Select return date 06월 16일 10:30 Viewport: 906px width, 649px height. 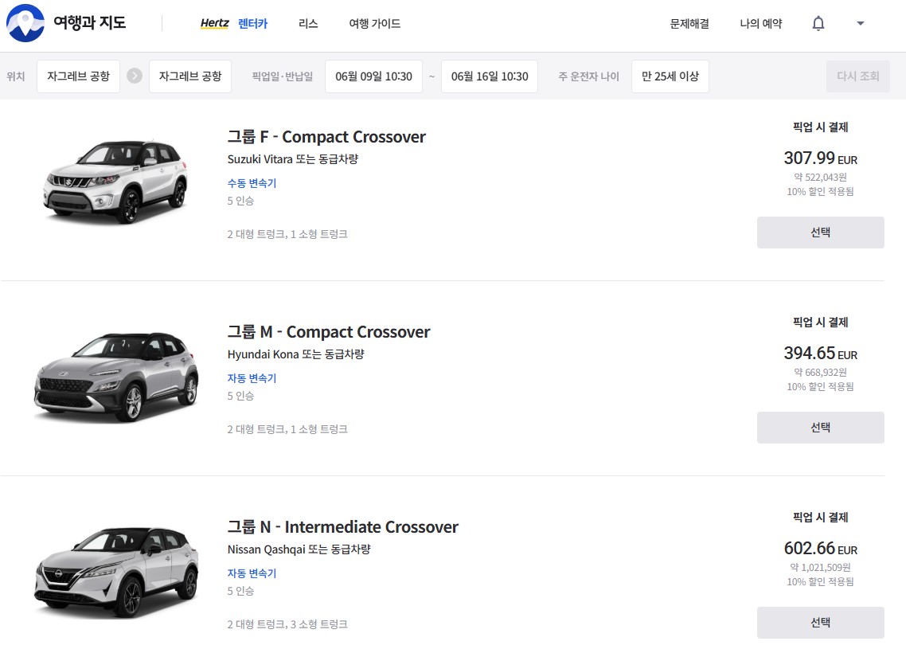point(489,76)
